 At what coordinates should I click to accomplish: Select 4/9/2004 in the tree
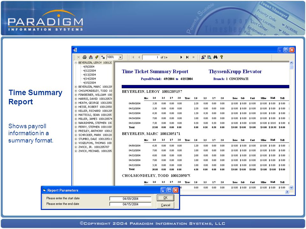coord(89,66)
